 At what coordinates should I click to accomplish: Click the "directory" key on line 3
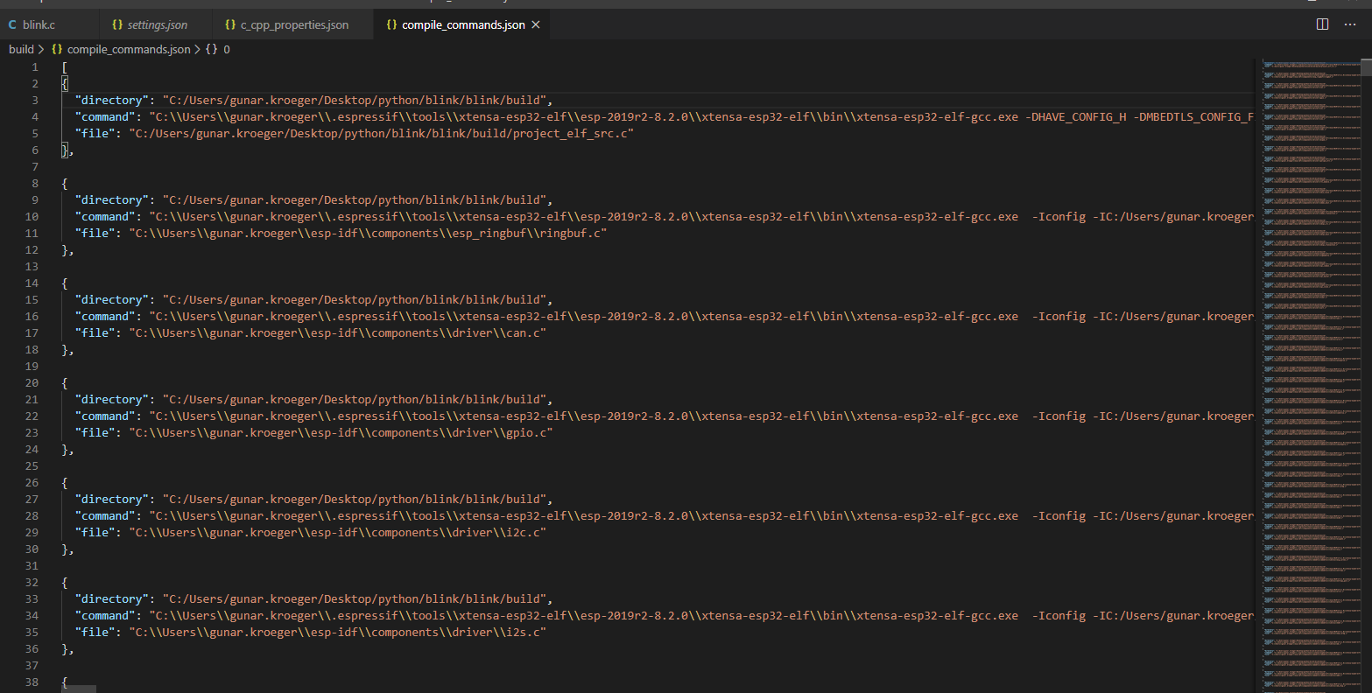point(112,101)
